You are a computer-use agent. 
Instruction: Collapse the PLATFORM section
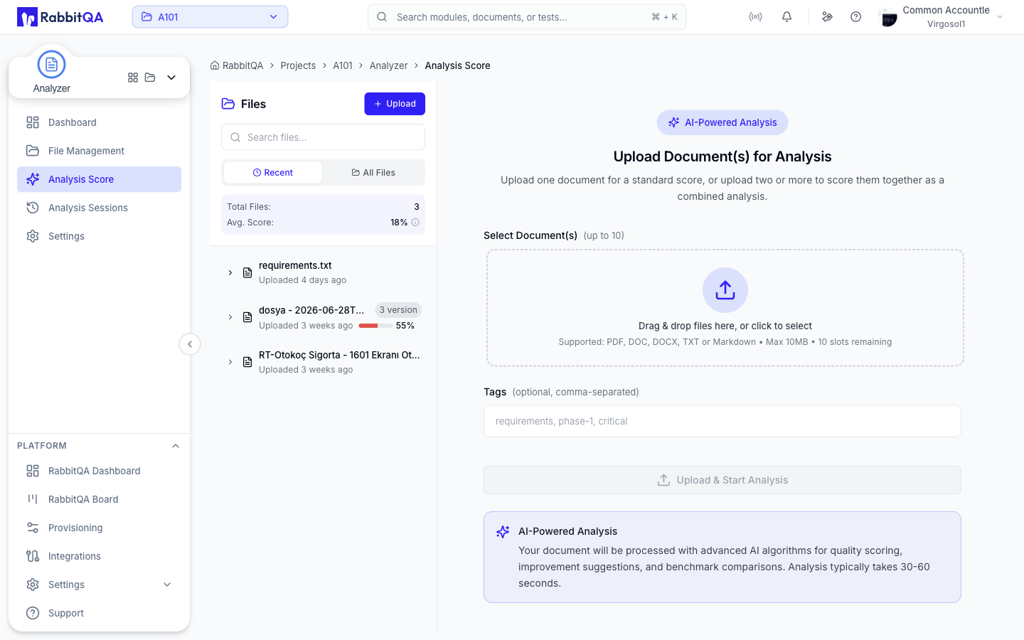click(176, 446)
